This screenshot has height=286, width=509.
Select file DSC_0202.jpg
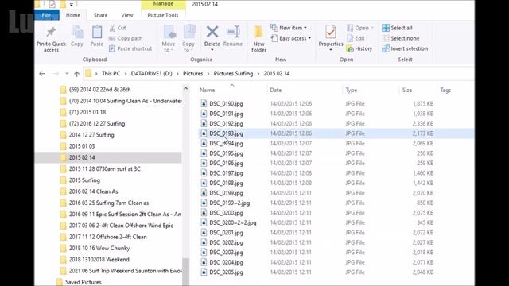pos(226,242)
